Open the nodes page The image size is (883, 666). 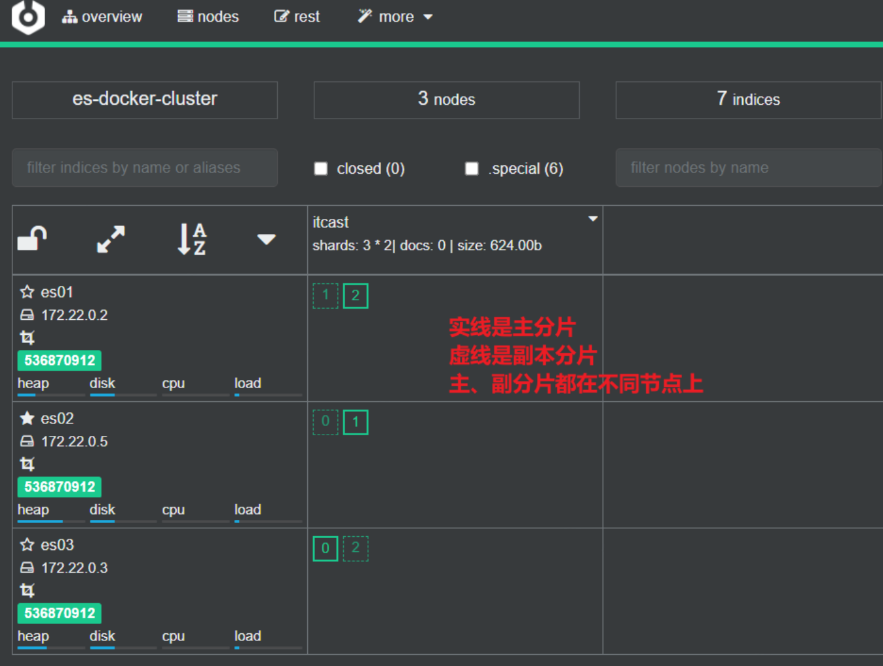208,17
